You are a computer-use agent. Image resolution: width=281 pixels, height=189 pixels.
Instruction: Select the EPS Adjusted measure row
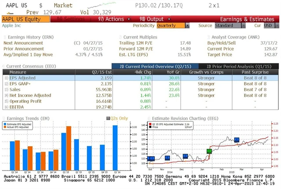point(26,77)
